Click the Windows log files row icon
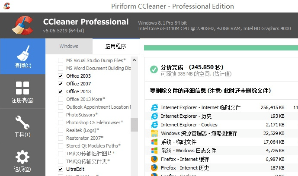Viewport: 298px width, 176px height. click(x=154, y=151)
